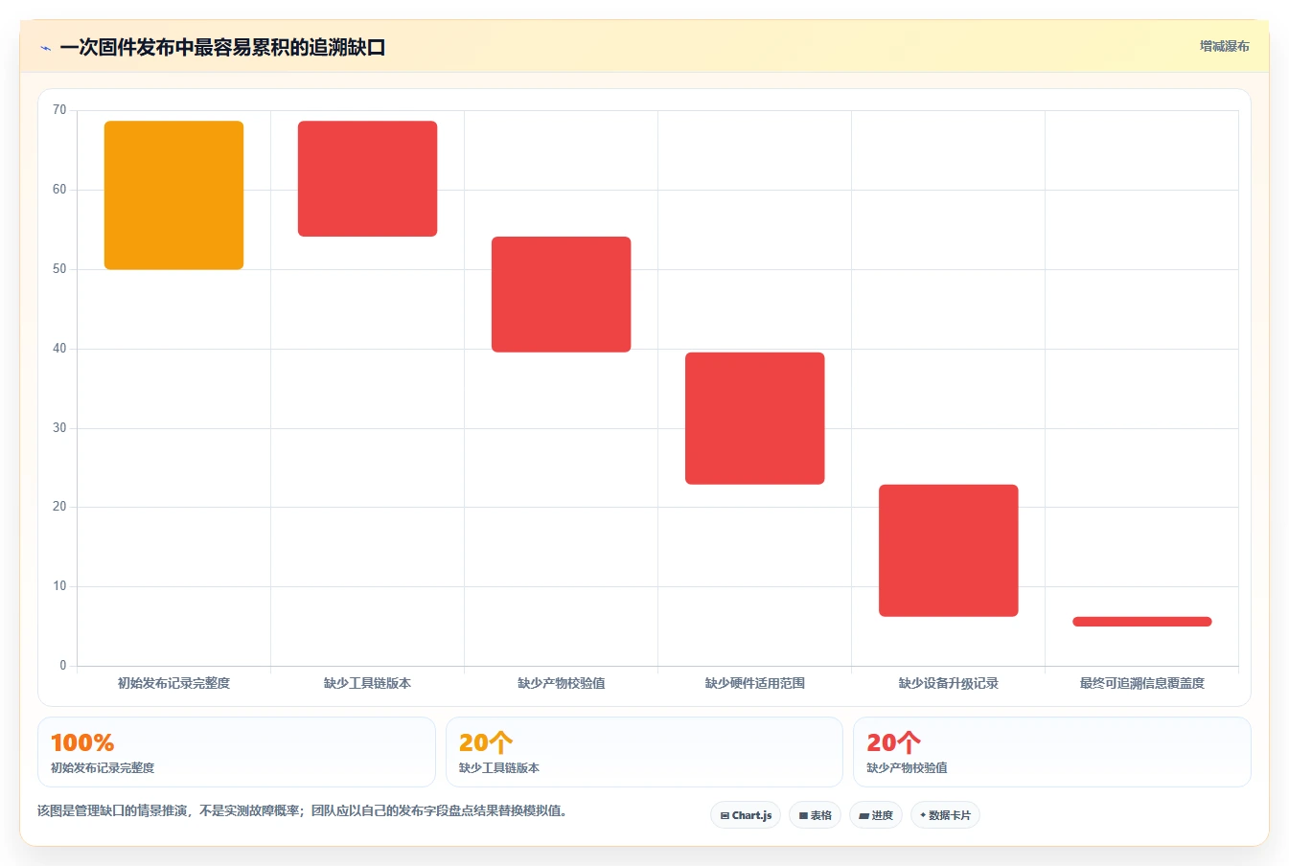Click the 增减瀑布 label in the header

click(1224, 46)
